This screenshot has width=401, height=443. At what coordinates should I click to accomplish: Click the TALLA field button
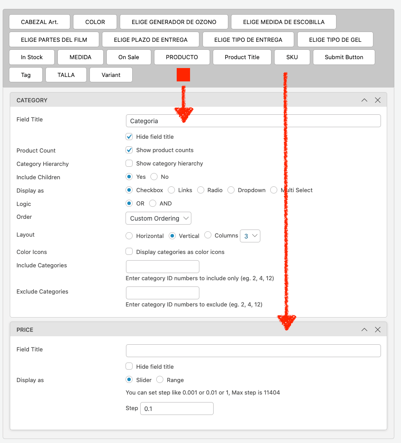[66, 75]
